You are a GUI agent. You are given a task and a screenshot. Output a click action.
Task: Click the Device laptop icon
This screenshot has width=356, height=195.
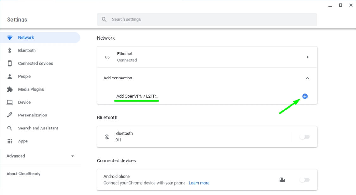[x=9, y=102]
